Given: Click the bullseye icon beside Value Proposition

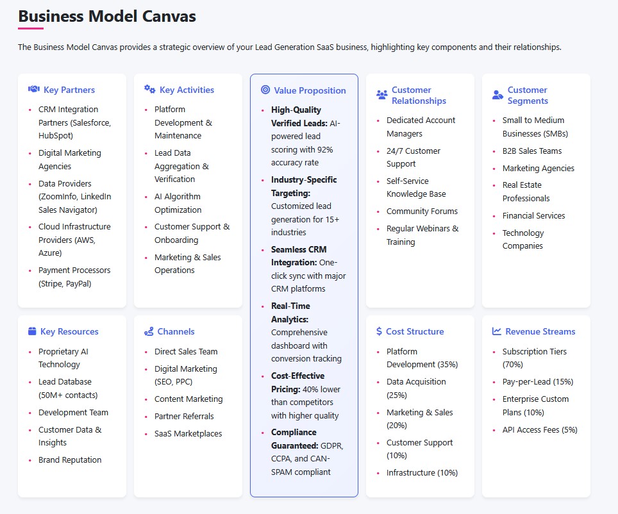Looking at the screenshot, I should click(265, 90).
